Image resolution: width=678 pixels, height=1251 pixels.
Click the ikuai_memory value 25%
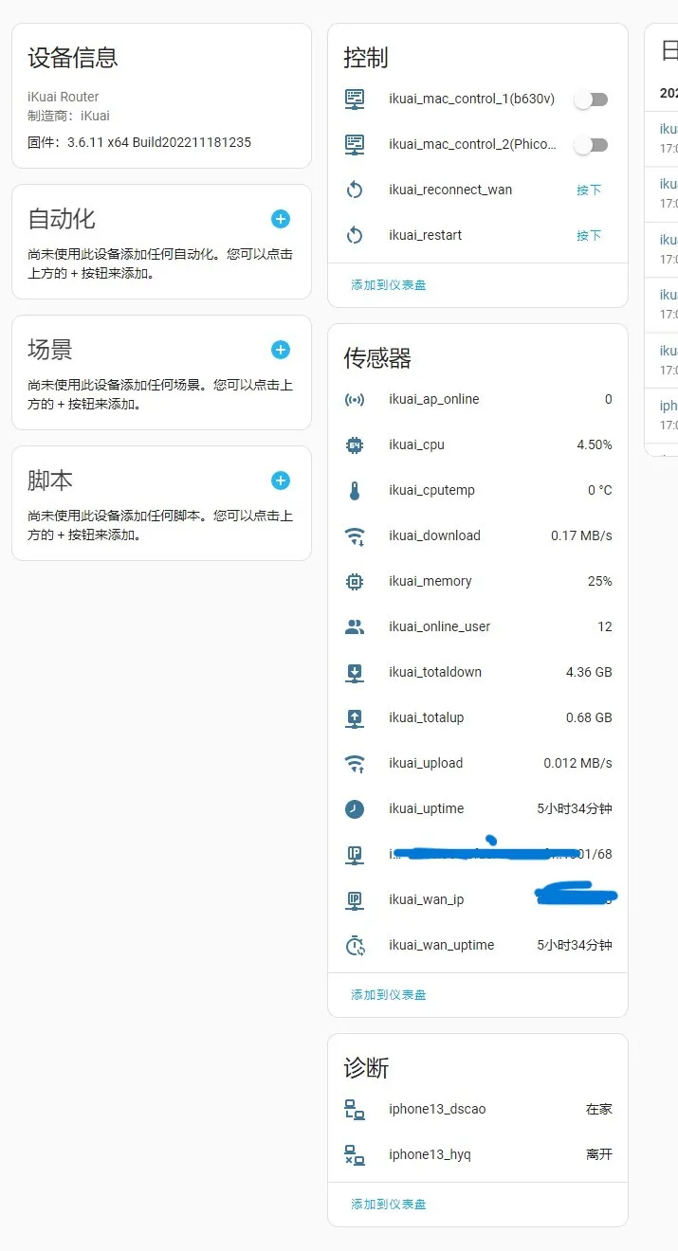(600, 581)
